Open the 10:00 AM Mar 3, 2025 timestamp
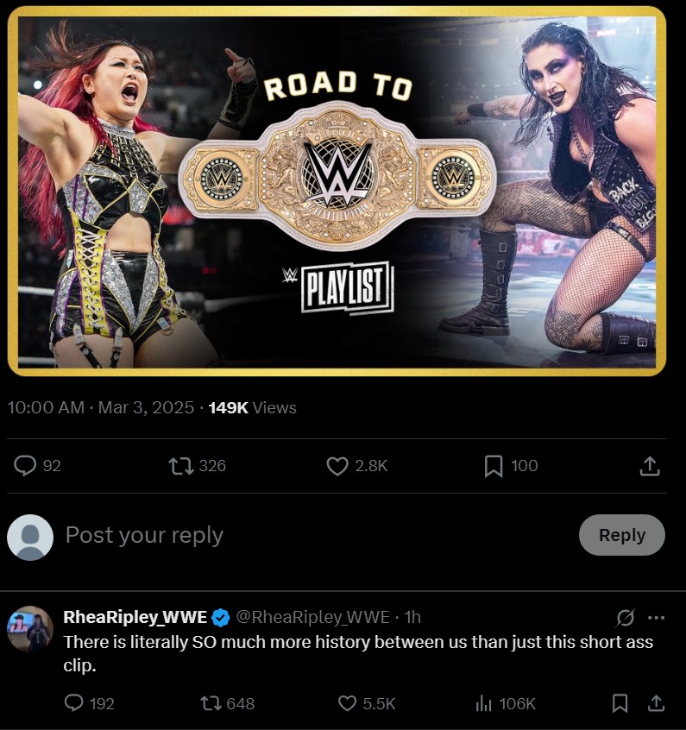 [101, 407]
